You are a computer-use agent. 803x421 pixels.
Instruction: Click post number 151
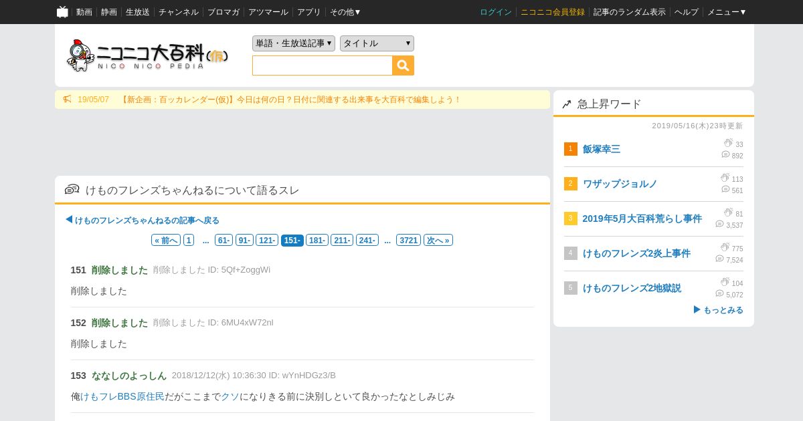click(x=78, y=270)
